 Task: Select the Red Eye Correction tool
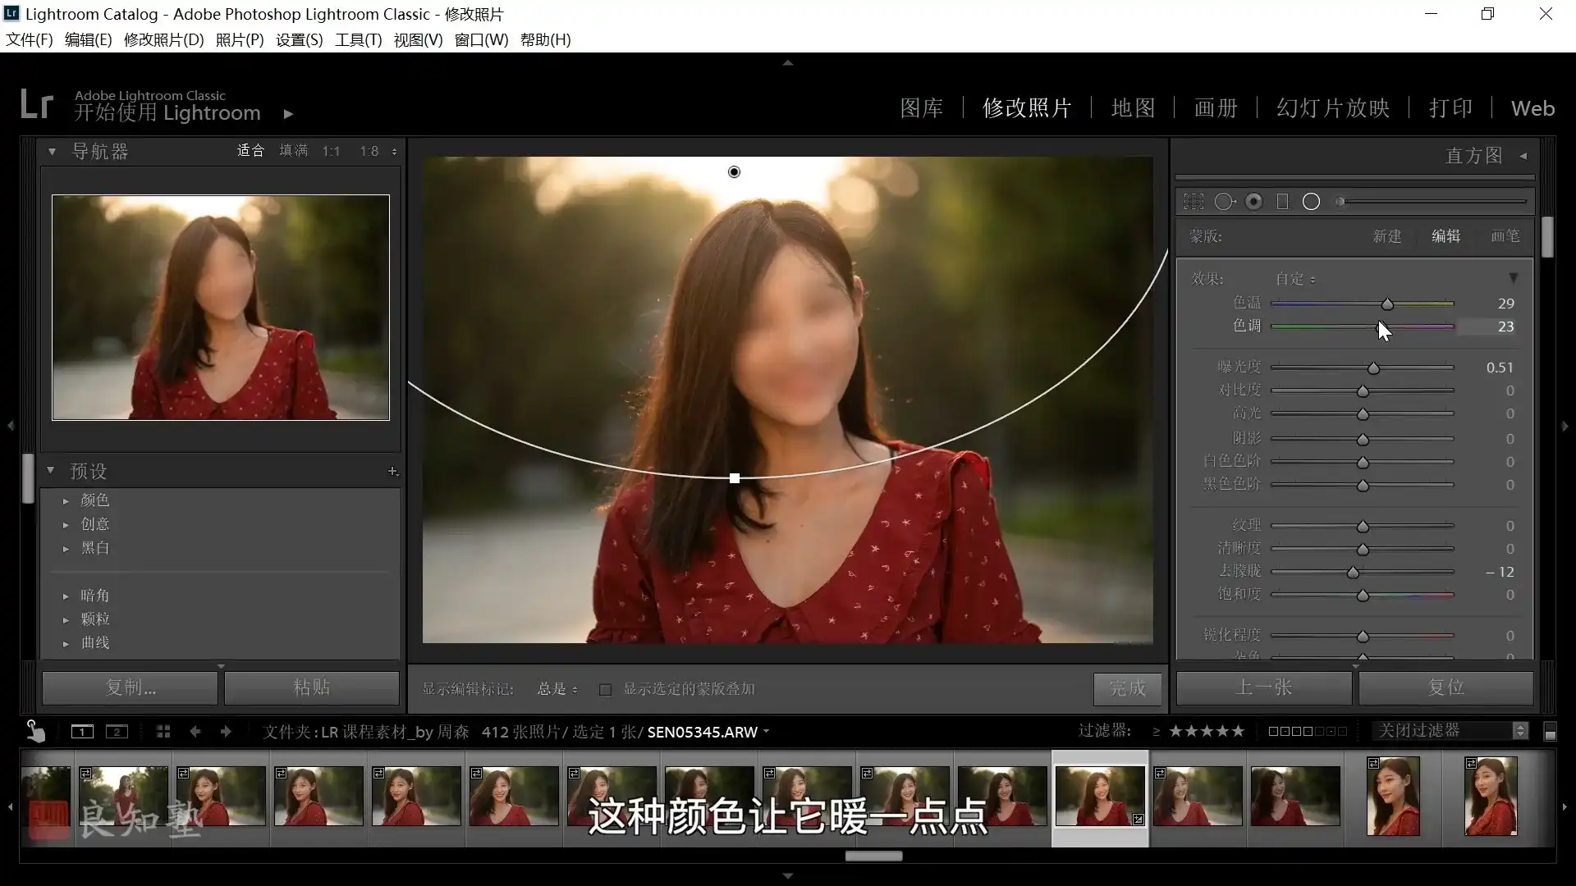(x=1253, y=202)
